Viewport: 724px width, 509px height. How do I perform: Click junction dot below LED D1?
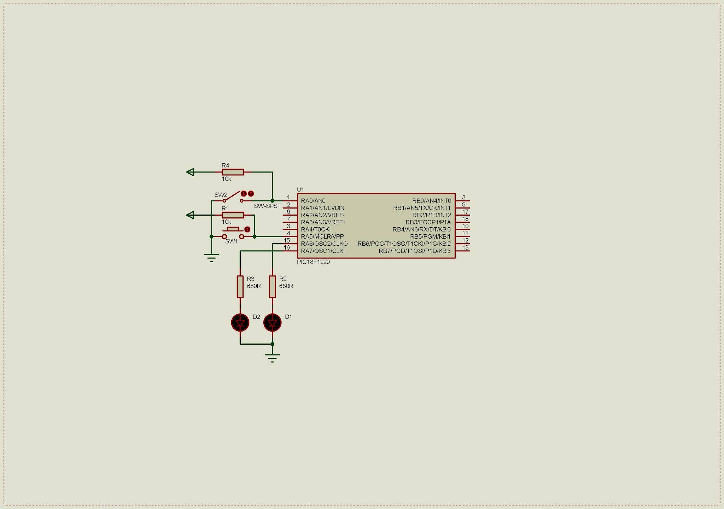pyautogui.click(x=272, y=344)
